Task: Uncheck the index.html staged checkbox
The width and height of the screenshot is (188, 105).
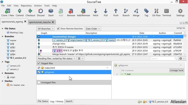Action: click(x=39, y=68)
